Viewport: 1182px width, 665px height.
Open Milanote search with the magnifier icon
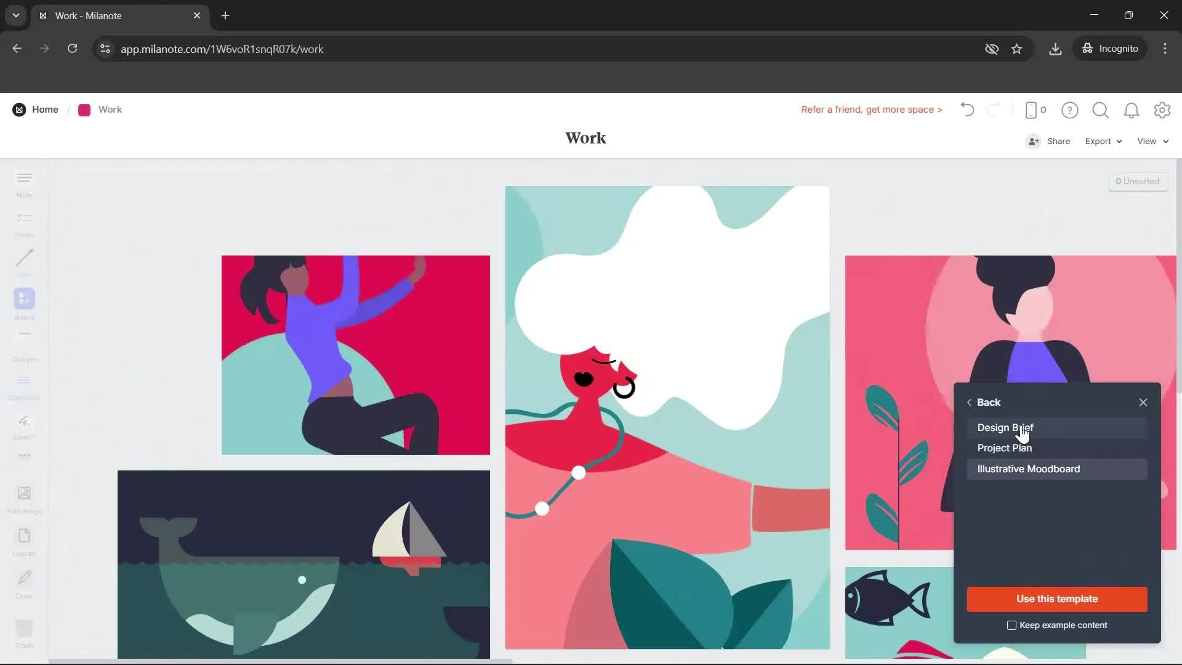[x=1101, y=110]
